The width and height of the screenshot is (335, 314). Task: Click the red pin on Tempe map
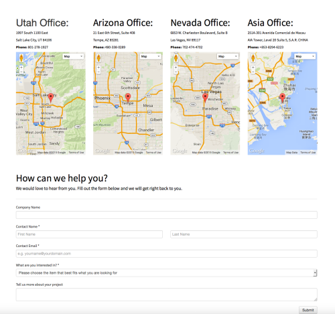[128, 98]
